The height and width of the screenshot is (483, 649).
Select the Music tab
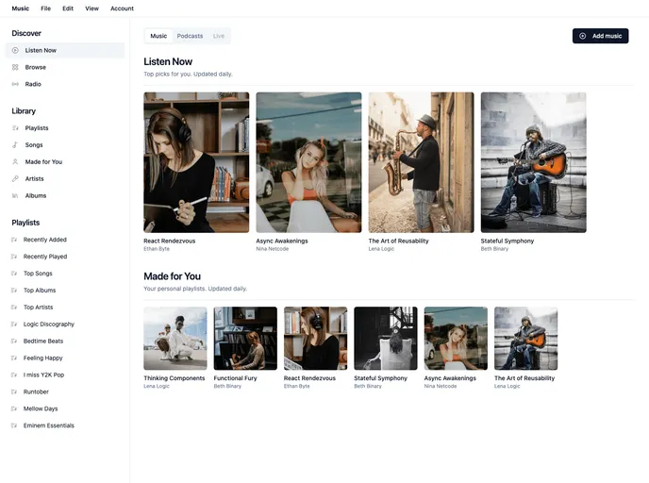point(158,36)
